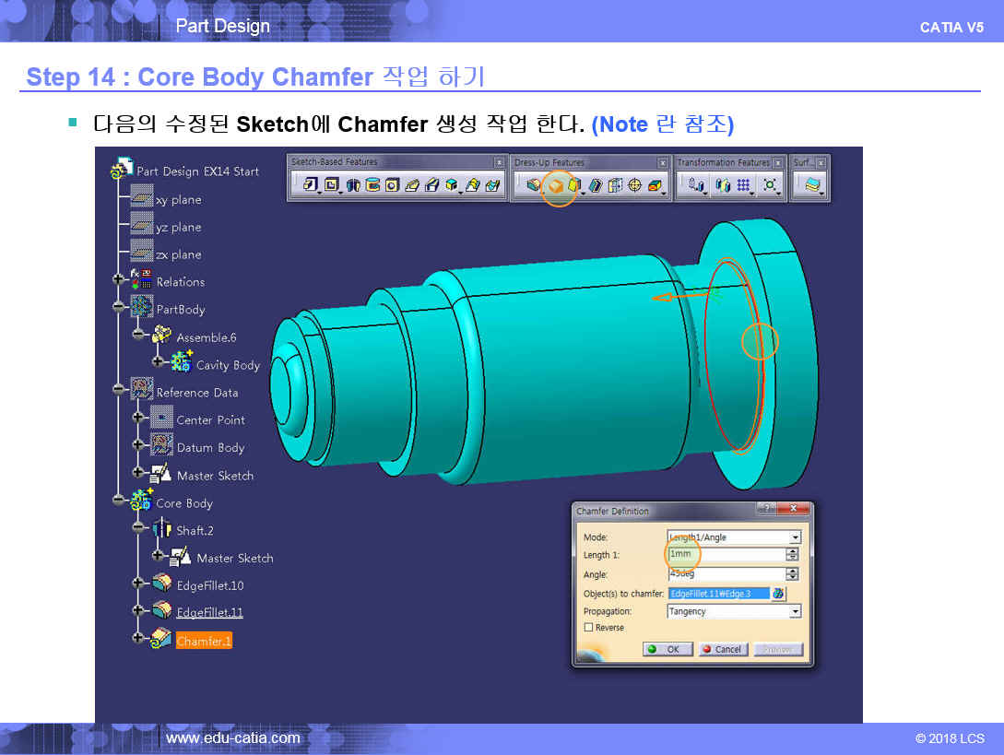Select Chamfer.1 in the specification tree
This screenshot has height=755, width=1004.
coord(204,641)
